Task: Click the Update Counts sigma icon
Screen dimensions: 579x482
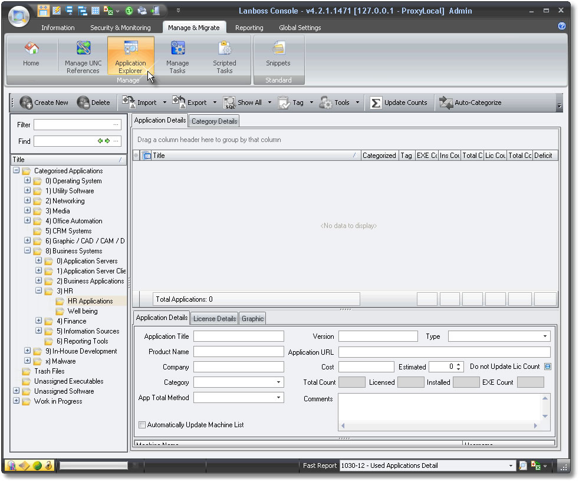Action: [x=376, y=103]
